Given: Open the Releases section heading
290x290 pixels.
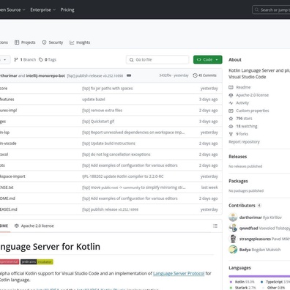Looking at the screenshot, I should (238, 157).
